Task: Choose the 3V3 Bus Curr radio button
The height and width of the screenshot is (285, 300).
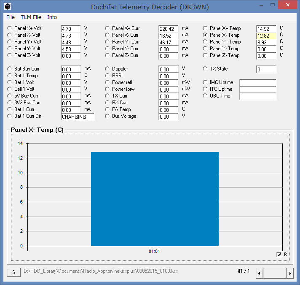Action: point(9,102)
